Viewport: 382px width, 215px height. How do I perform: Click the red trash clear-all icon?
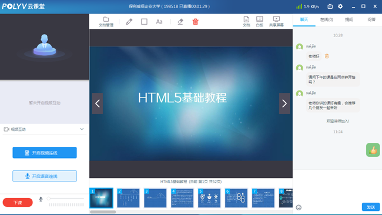[195, 22]
